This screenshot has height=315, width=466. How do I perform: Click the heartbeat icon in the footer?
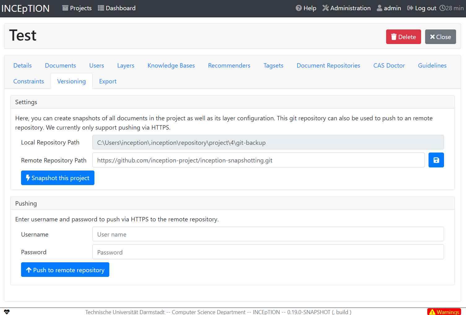[7, 312]
